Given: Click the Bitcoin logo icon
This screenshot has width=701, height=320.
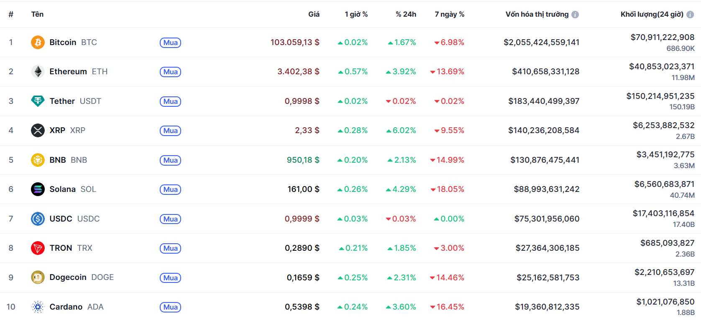Looking at the screenshot, I should [38, 42].
